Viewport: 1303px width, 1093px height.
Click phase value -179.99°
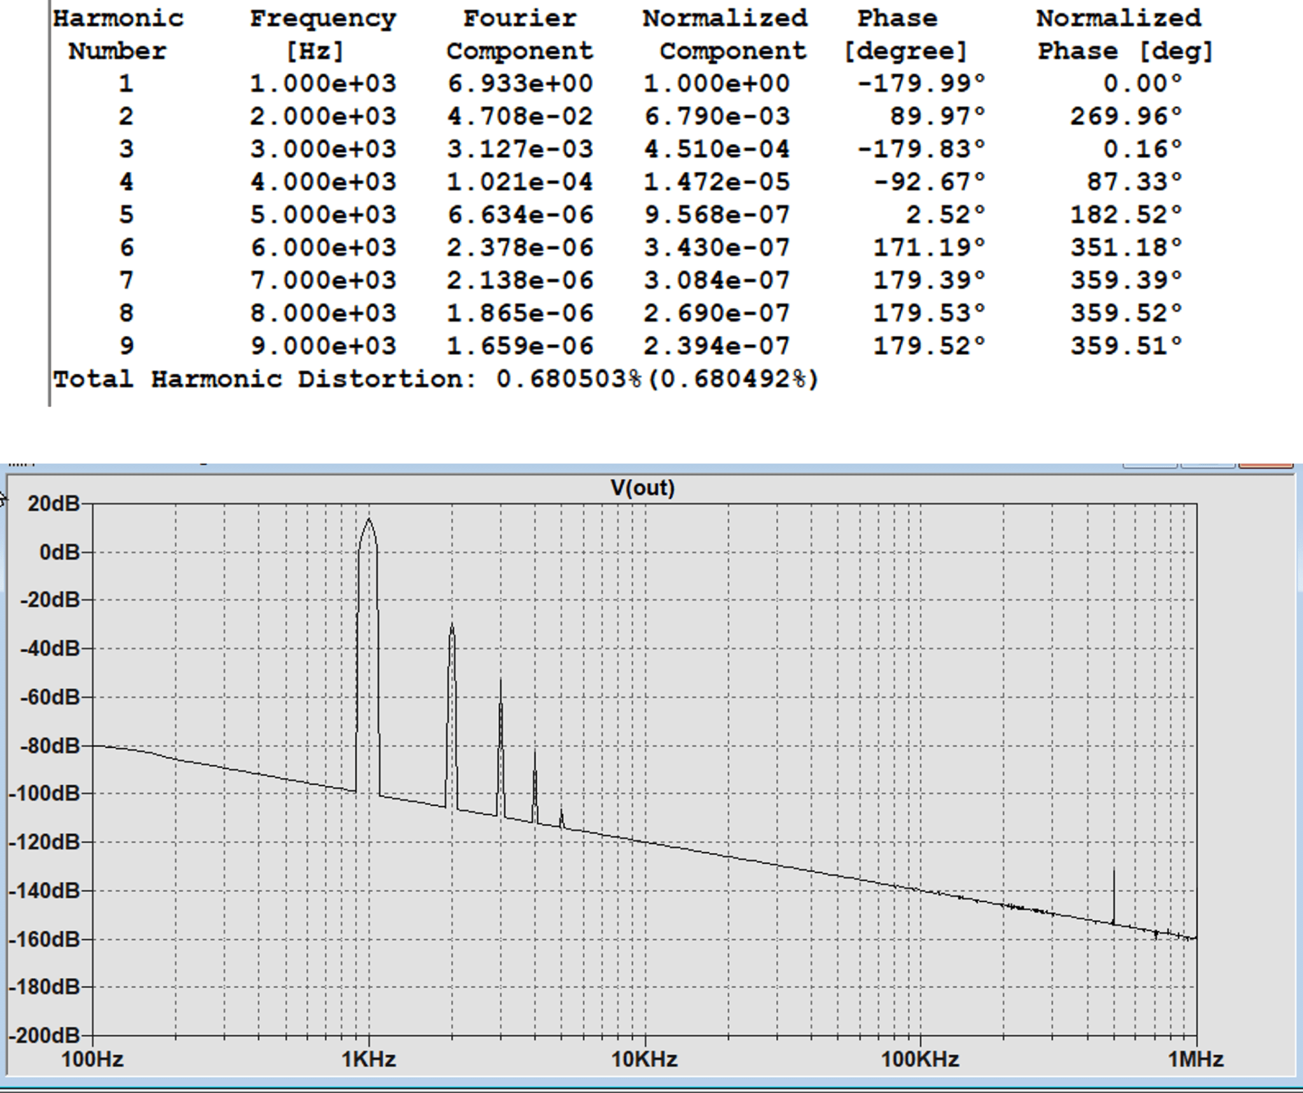pos(922,83)
